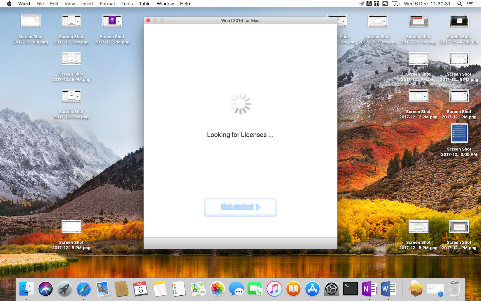Open the Edit menu
The height and width of the screenshot is (301, 481).
click(54, 4)
